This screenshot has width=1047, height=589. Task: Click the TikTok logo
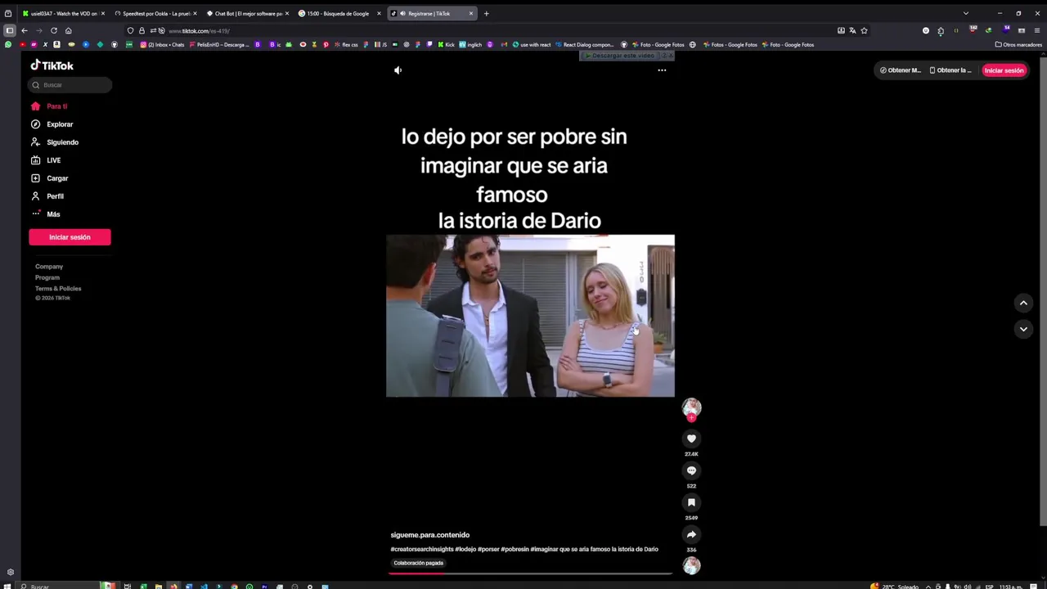point(52,65)
